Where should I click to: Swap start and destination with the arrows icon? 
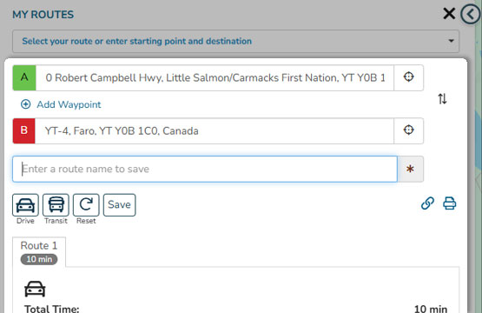pyautogui.click(x=442, y=99)
